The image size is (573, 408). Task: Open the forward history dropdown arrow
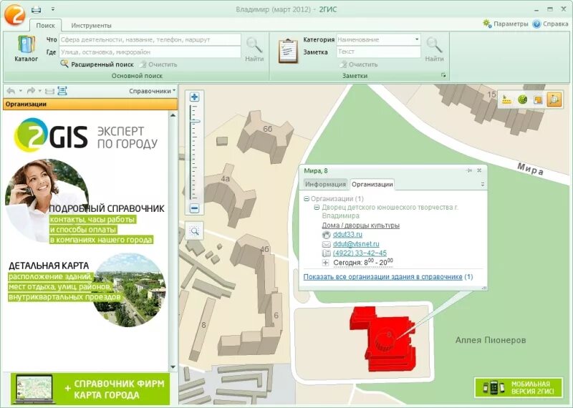40,91
